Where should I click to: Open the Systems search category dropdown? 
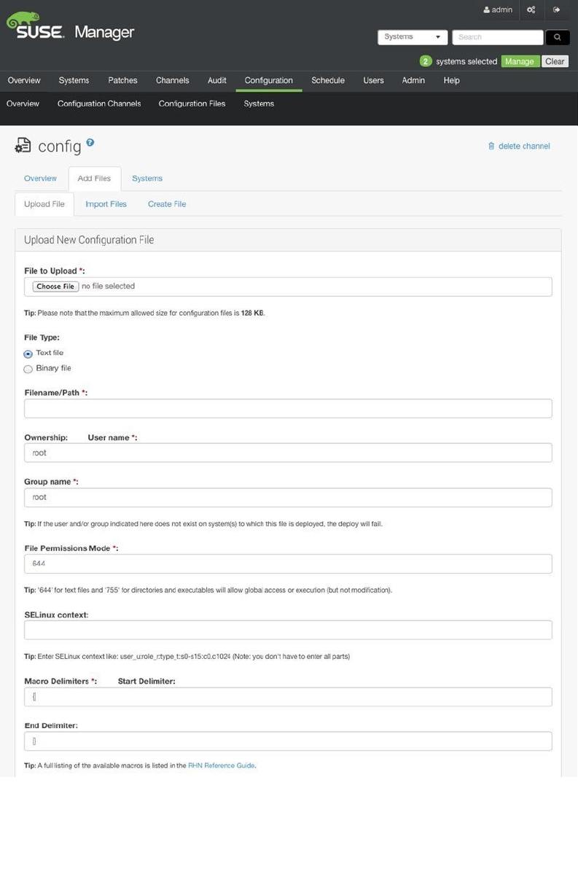pyautogui.click(x=413, y=37)
